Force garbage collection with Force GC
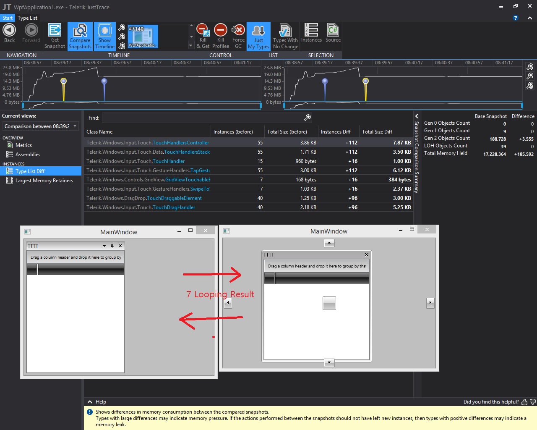 [238, 36]
